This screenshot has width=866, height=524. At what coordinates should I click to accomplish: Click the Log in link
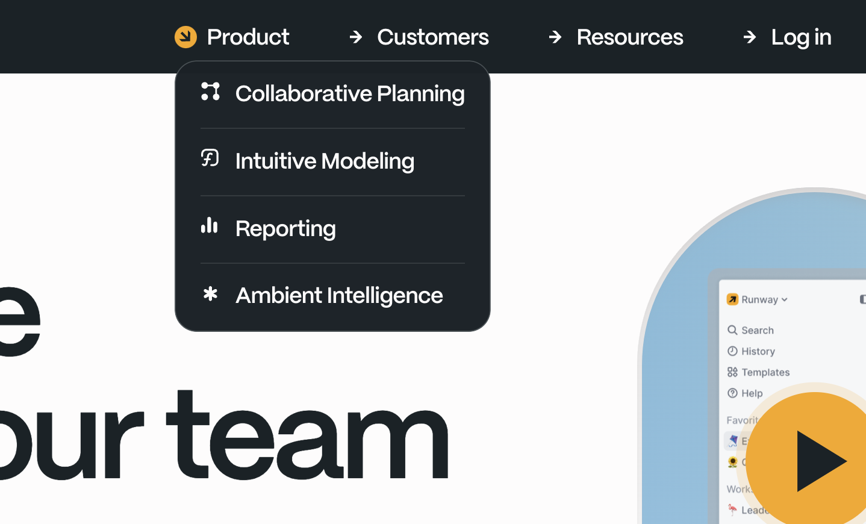click(x=801, y=37)
